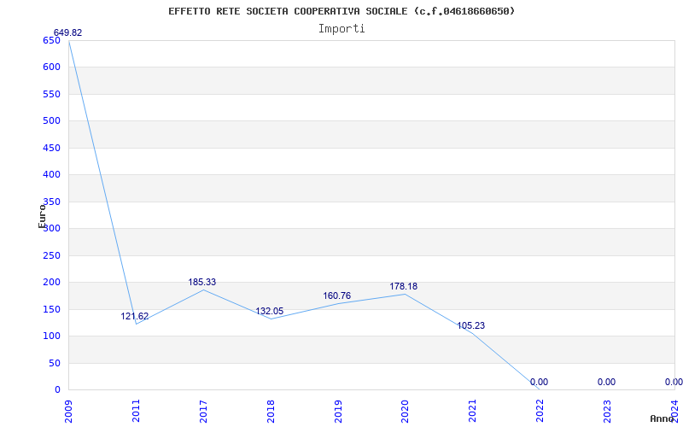The width and height of the screenshot is (683, 427).
Task: Click the 2019 x-axis year label
Action: (338, 411)
